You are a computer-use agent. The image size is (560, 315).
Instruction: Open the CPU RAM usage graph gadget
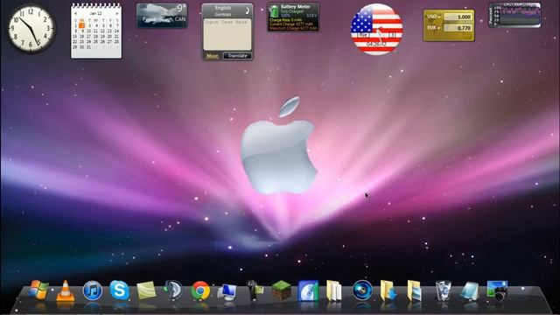coord(514,15)
